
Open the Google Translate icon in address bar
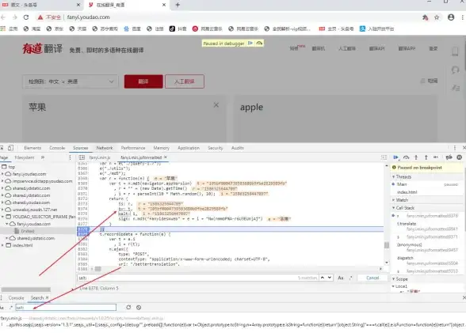click(426, 17)
